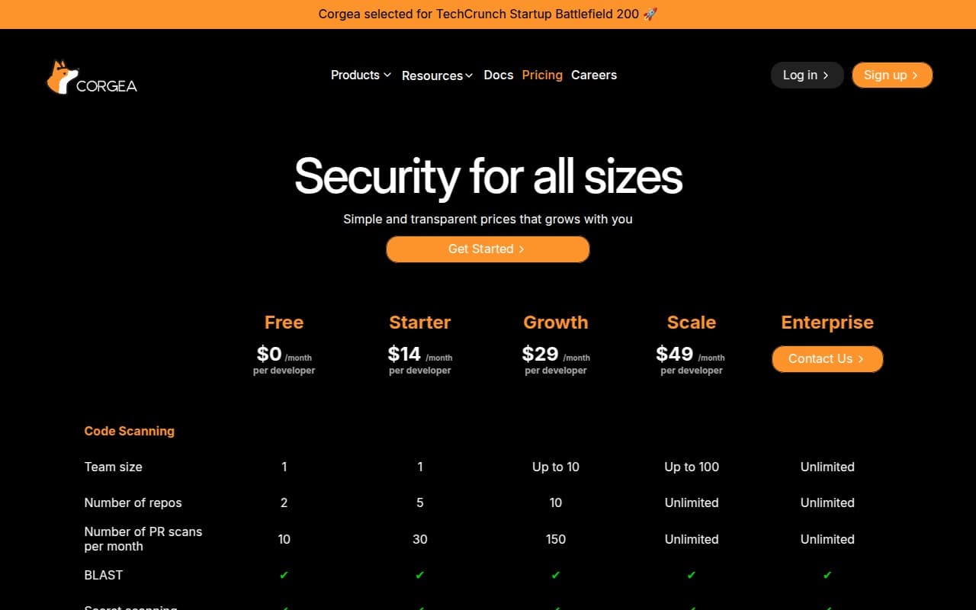The image size is (976, 610).
Task: Open the Careers navigation item
Action: click(x=594, y=75)
